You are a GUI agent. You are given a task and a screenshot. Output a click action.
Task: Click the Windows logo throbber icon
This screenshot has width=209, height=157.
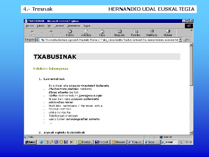click(189, 26)
